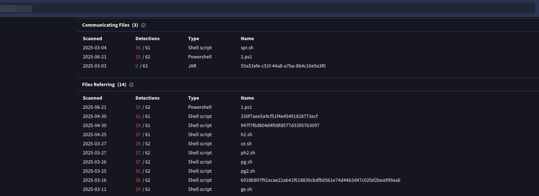Open ce.sh shell script

click(x=246, y=144)
